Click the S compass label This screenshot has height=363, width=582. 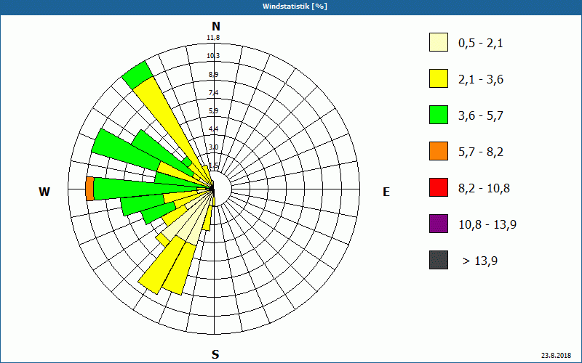(215, 355)
